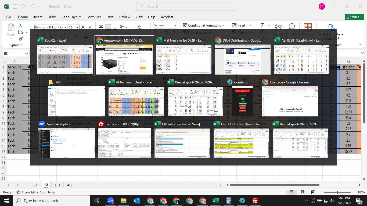Open Outlook from taskbar
The height and width of the screenshot is (206, 367).
pyautogui.click(x=136, y=201)
